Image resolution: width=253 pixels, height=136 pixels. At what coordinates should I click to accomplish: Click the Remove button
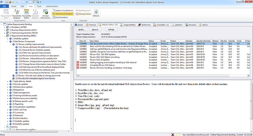95,30
